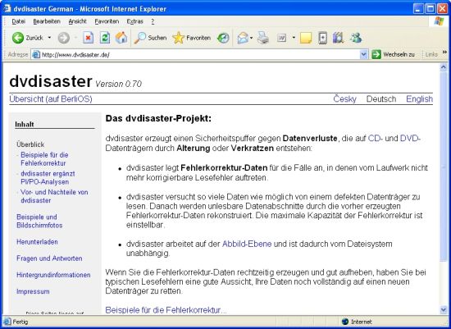This screenshot has height=329, width=451.
Task: Switch language to English
Action: [419, 98]
